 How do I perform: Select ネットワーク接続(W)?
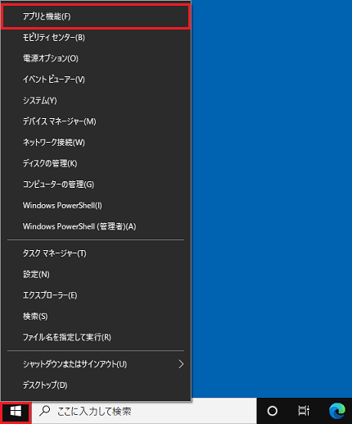point(96,143)
